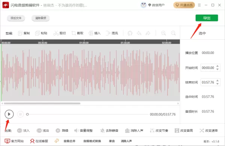This screenshot has width=225, height=146.
Task: Apply the Fade In (淡入) effect
Action: pyautogui.click(x=23, y=131)
